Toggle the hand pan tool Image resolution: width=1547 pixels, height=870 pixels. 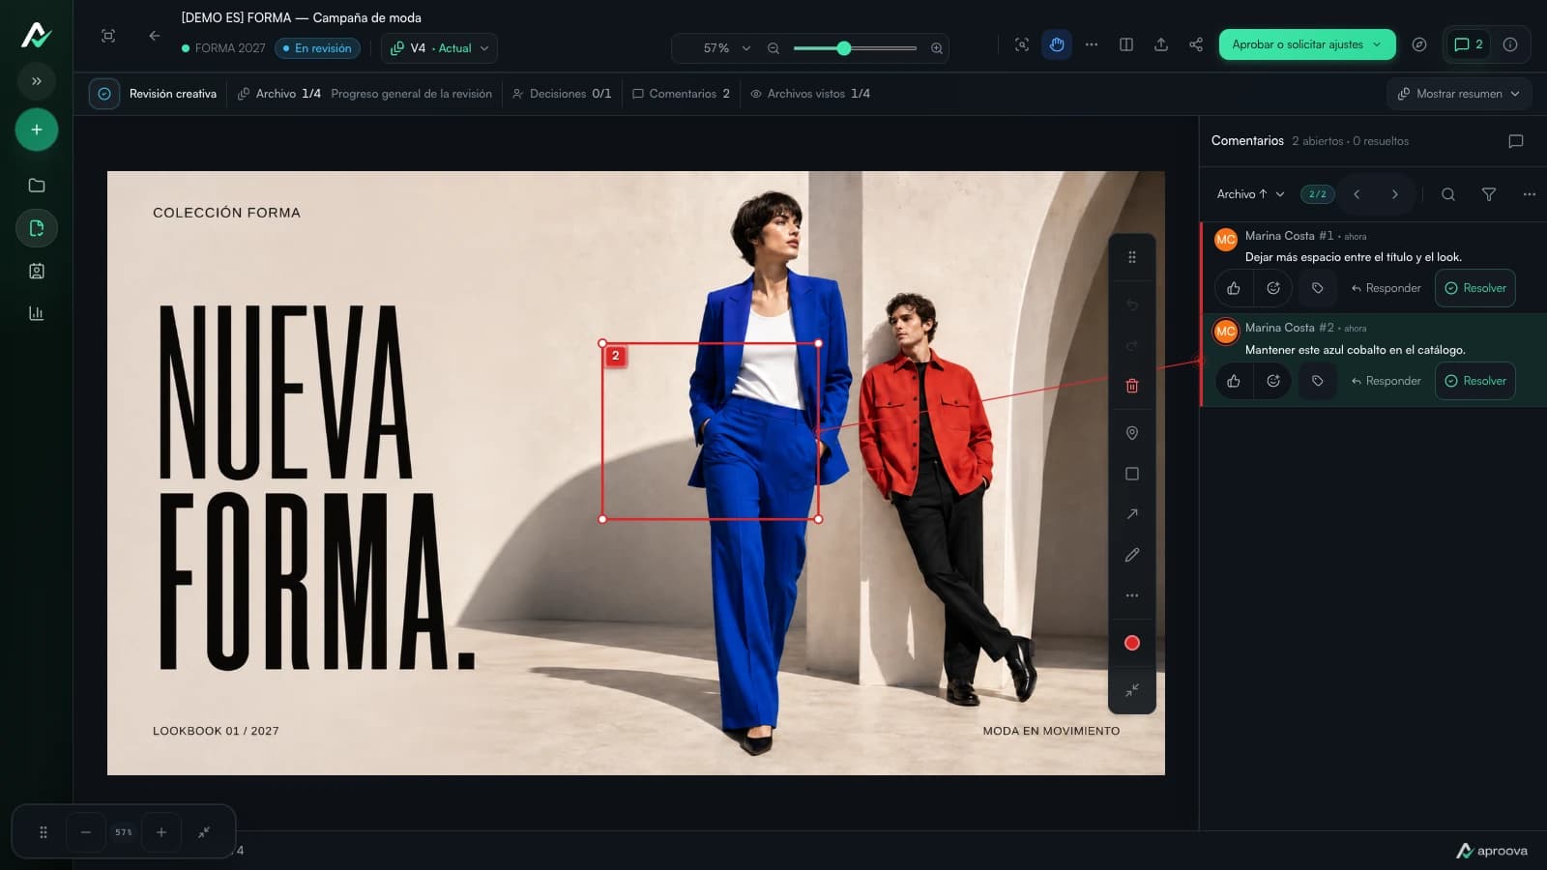tap(1057, 44)
